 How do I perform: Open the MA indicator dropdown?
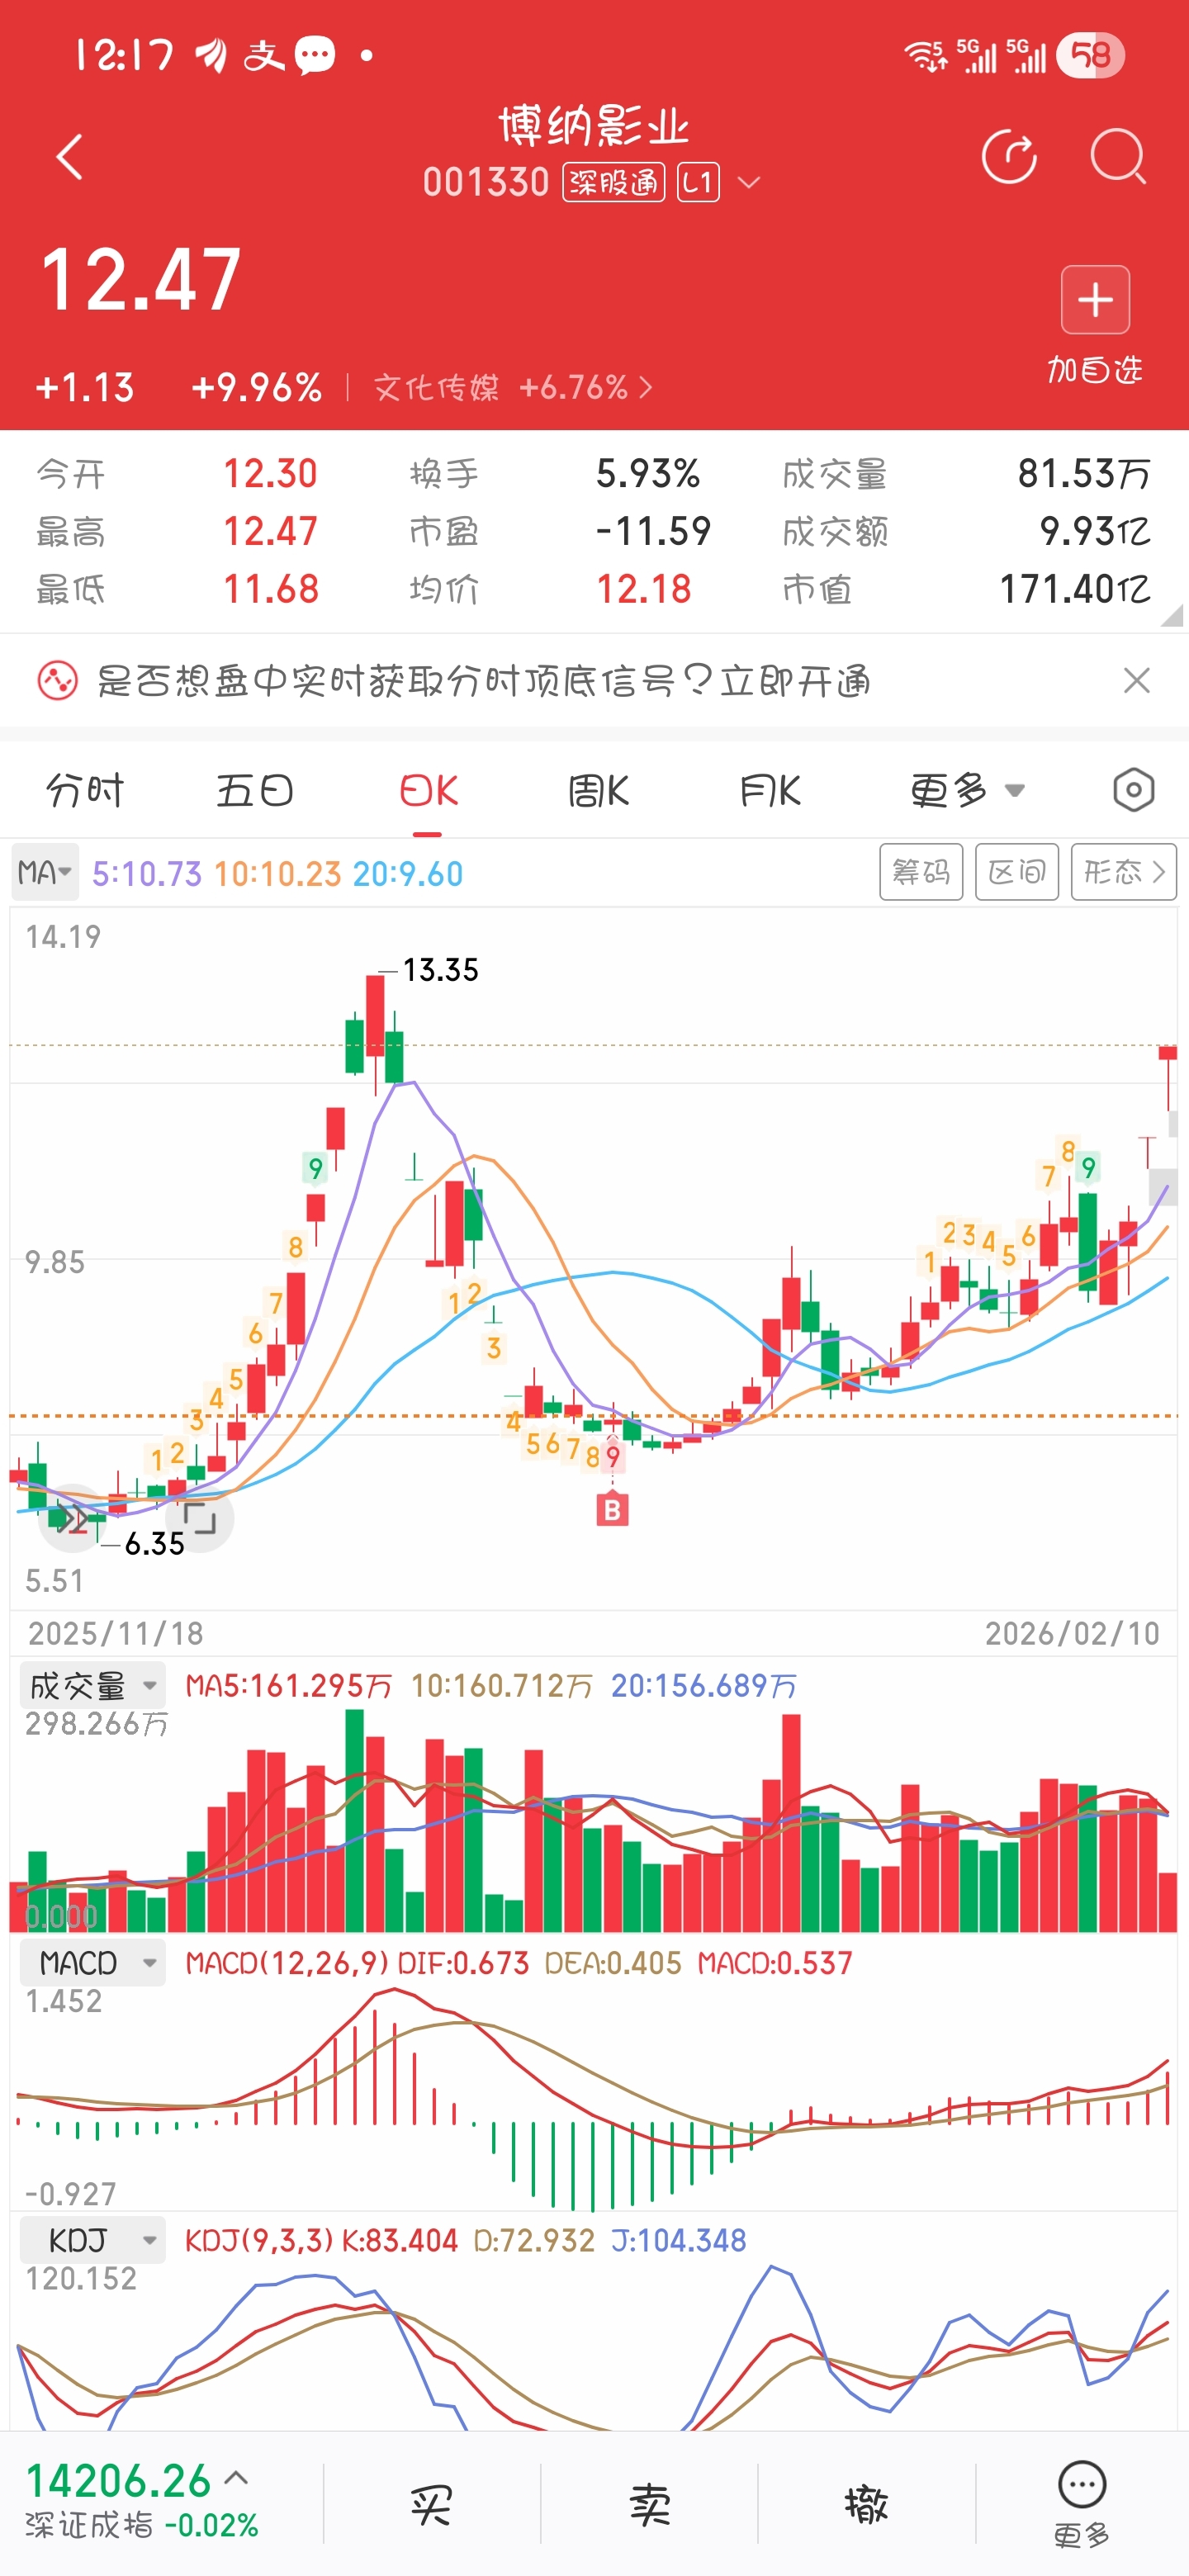(45, 873)
